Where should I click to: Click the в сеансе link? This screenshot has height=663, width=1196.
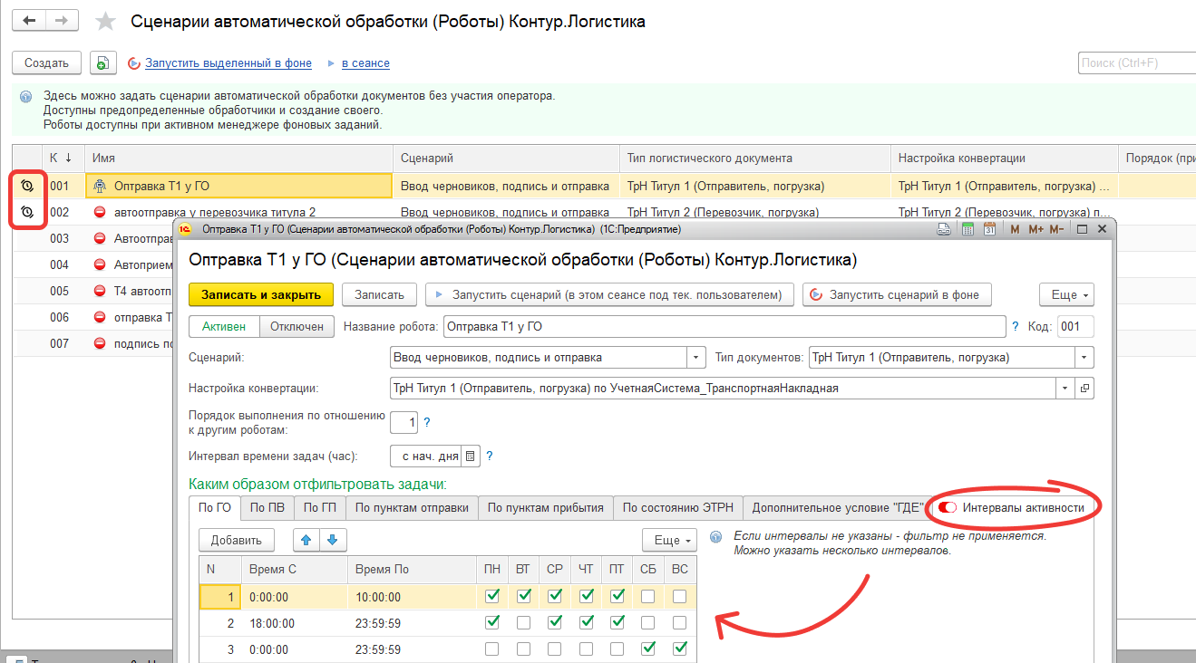coord(365,63)
